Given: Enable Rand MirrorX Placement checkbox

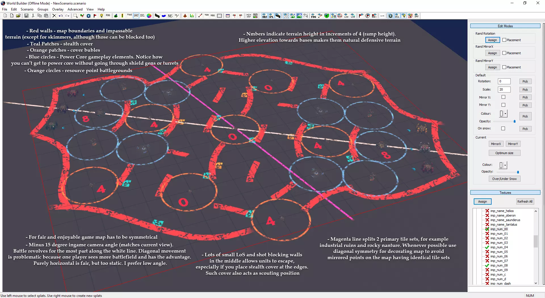Looking at the screenshot, I should tap(504, 53).
